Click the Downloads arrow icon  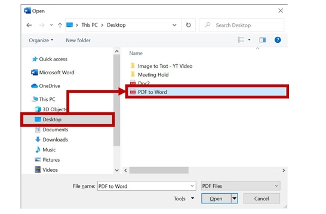(38, 140)
